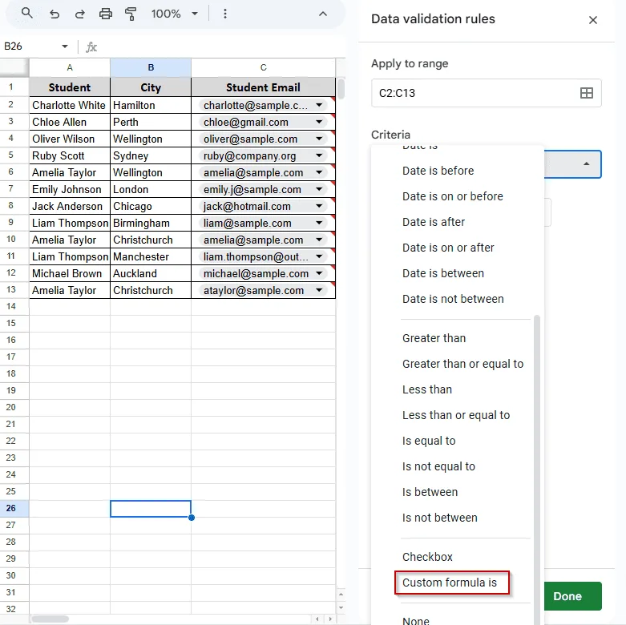Click the select-all corner box
Viewport: 626px width, 625px height.
click(14, 67)
